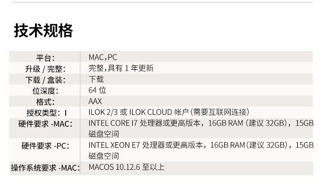
Task: Click the 下载 value in the table
Action: coord(96,80)
